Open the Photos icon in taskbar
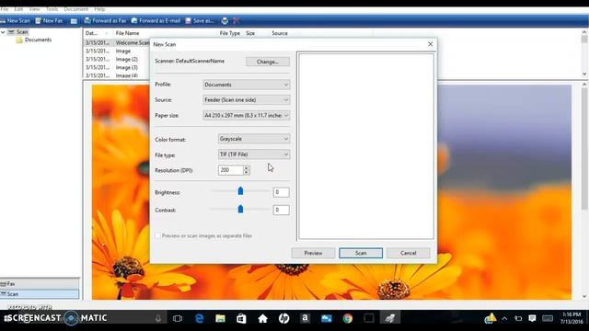The width and height of the screenshot is (589, 331). coord(327,319)
